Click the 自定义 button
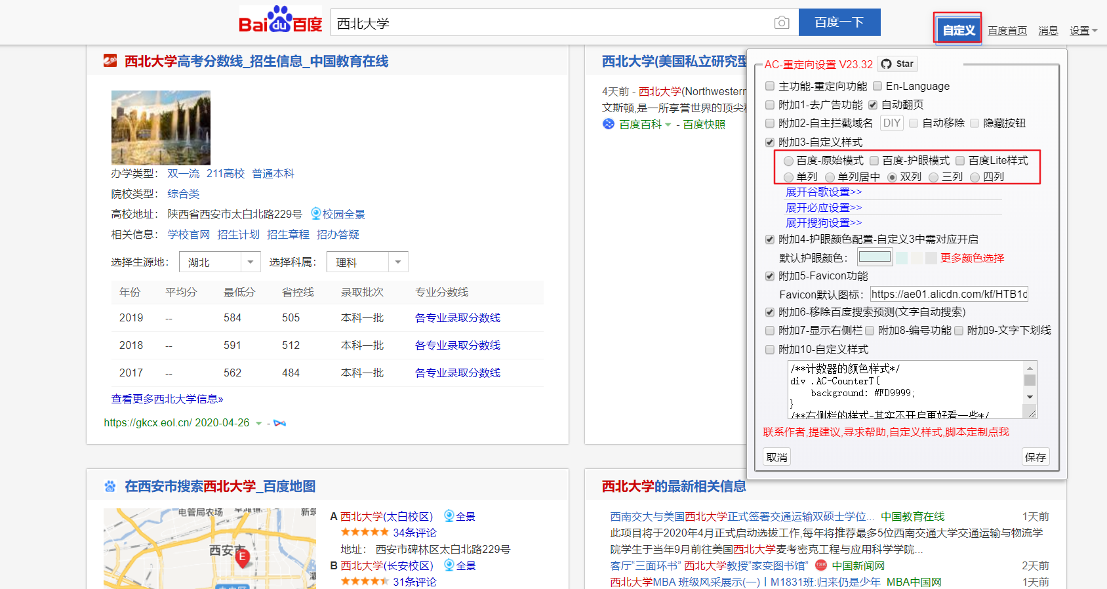This screenshot has height=589, width=1107. click(x=958, y=30)
